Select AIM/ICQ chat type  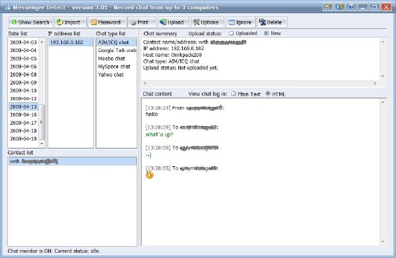coord(116,42)
